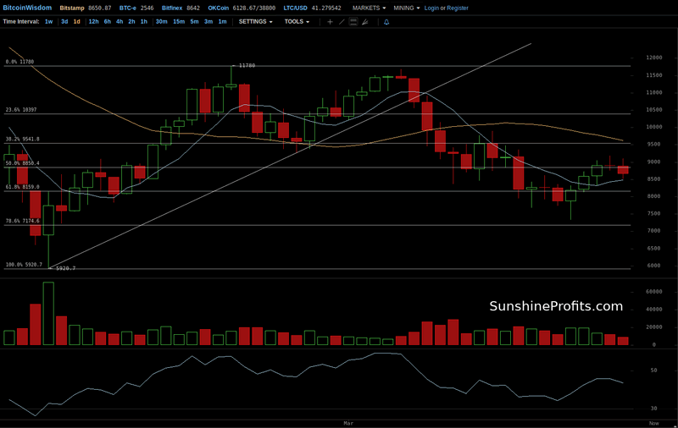Select the Fibonacci retracement tool
Viewport: 678px width, 428px height.
coord(353,21)
